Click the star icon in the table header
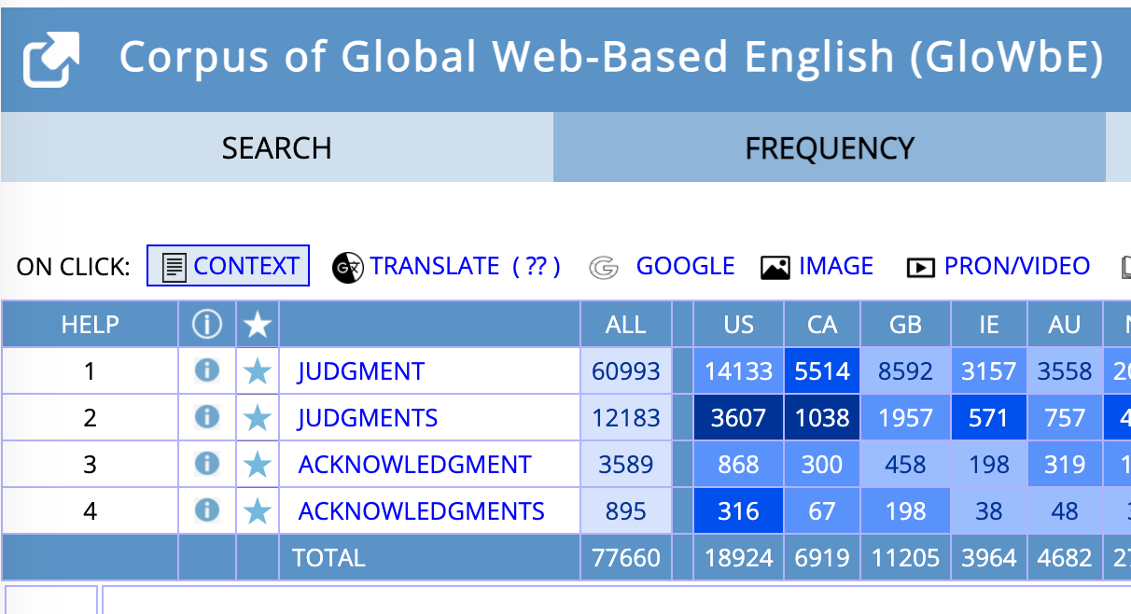 (x=258, y=325)
